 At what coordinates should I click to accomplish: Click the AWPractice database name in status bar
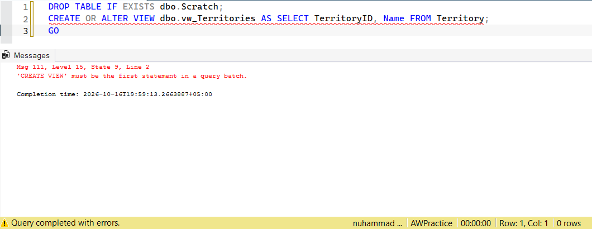pos(432,223)
